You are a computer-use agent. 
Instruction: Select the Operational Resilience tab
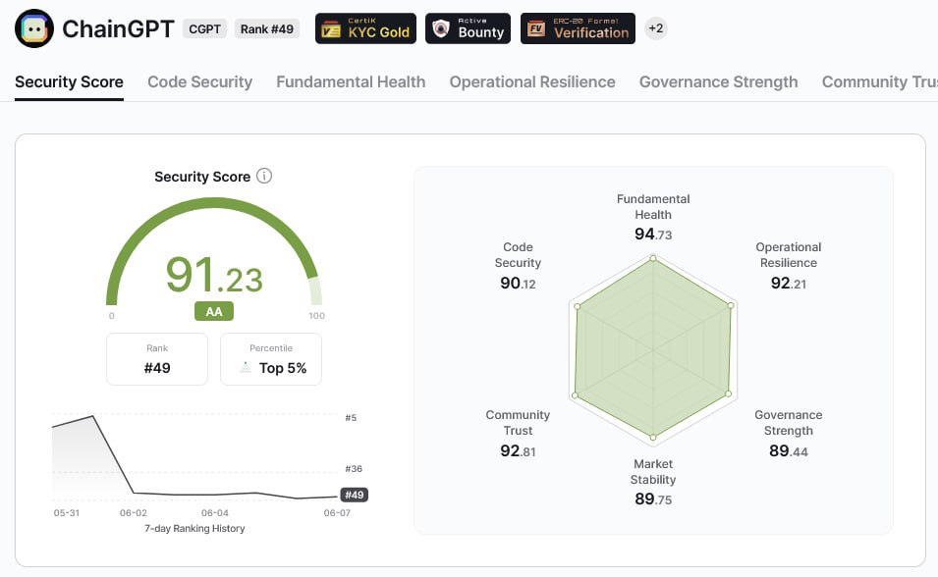click(532, 82)
